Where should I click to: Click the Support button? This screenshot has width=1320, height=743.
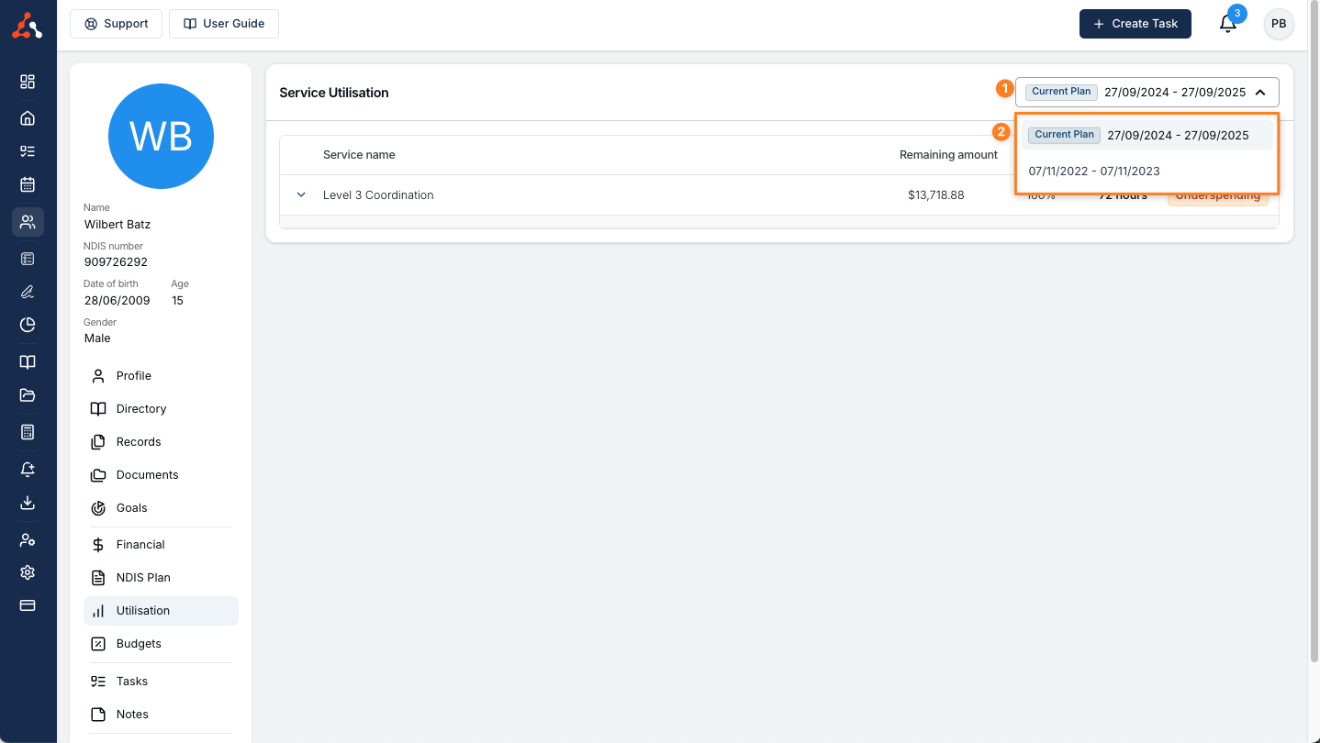[x=116, y=24]
